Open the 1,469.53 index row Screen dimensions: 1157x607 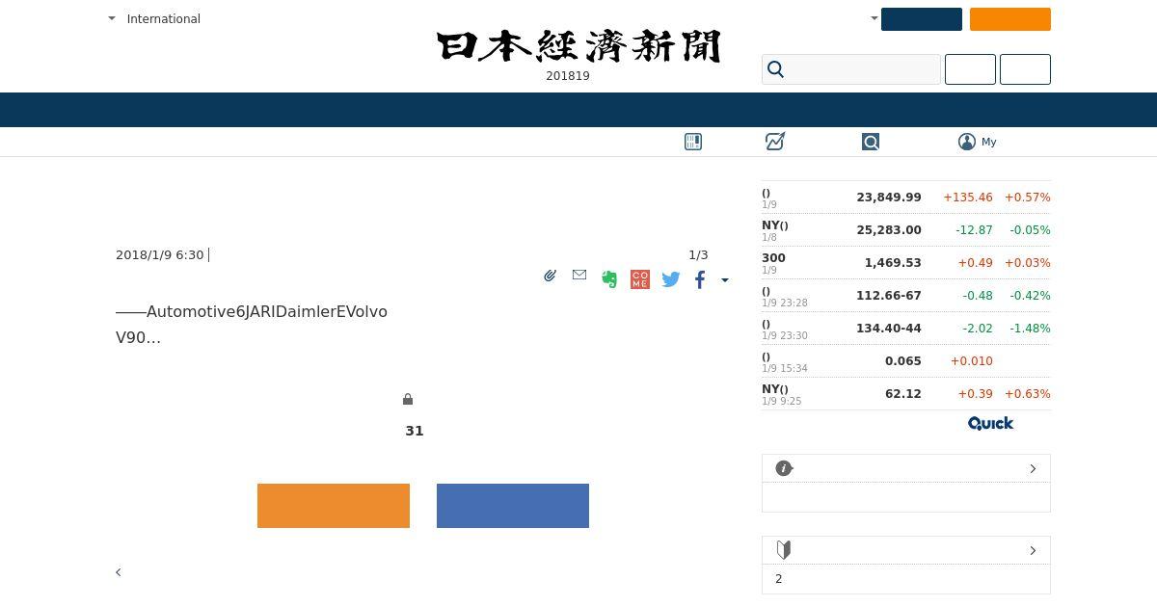click(906, 262)
